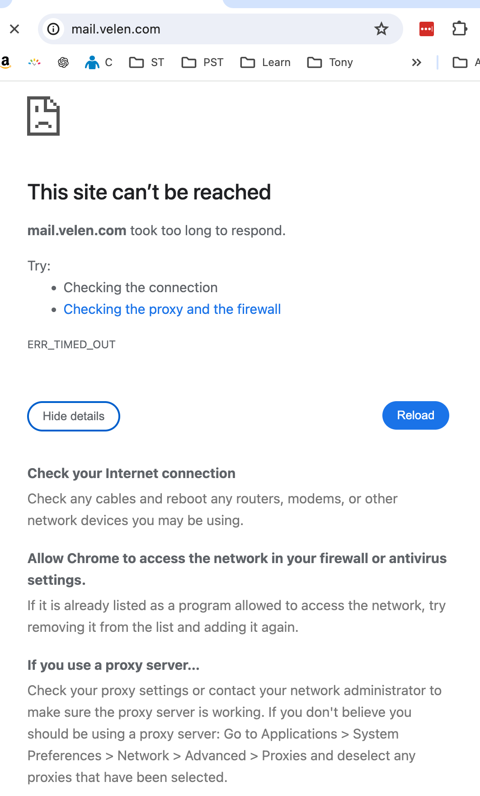Open the Amazon bookmark

(5, 62)
